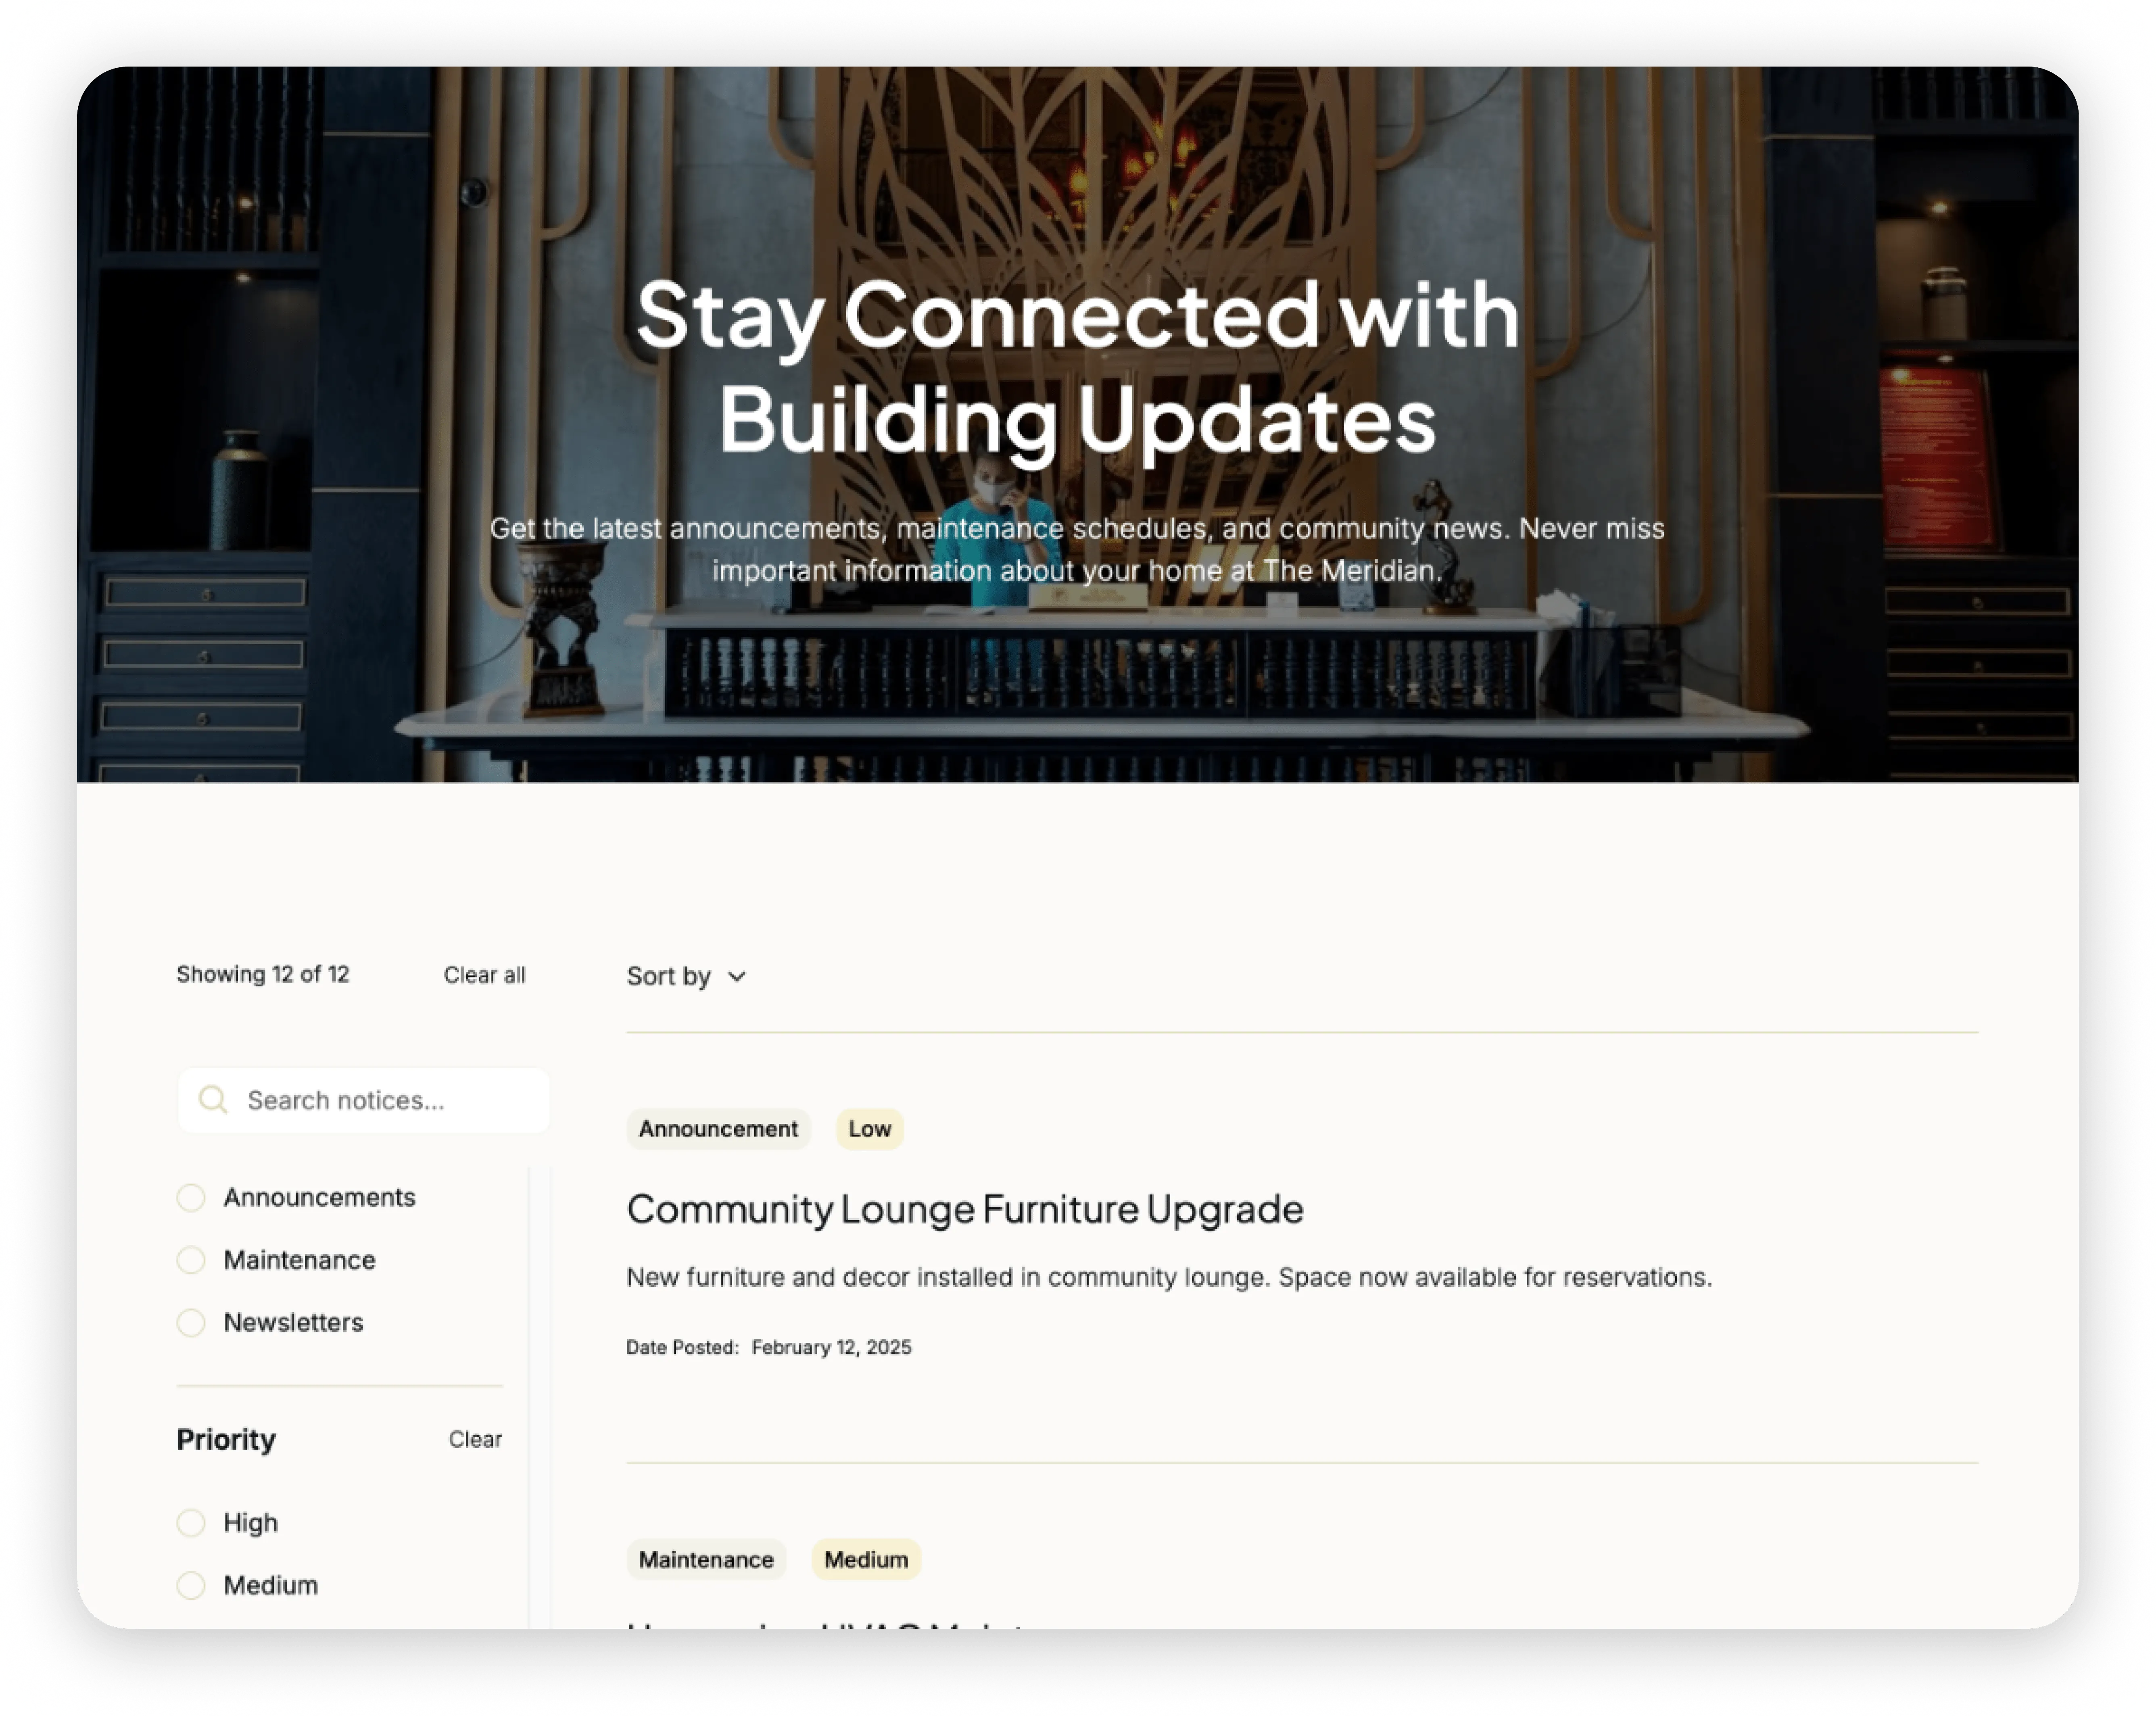
Task: Click the Medium priority badge
Action: [866, 1560]
